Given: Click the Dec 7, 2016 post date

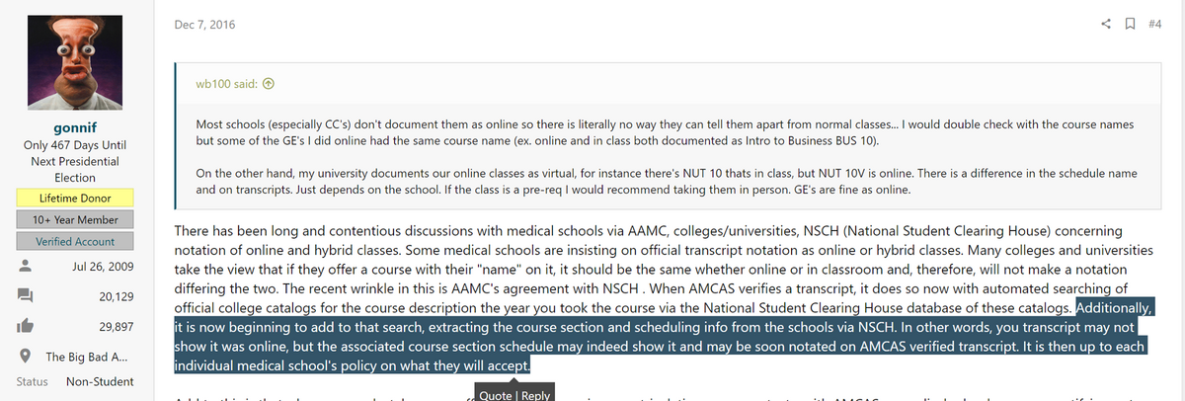Looking at the screenshot, I should (205, 24).
